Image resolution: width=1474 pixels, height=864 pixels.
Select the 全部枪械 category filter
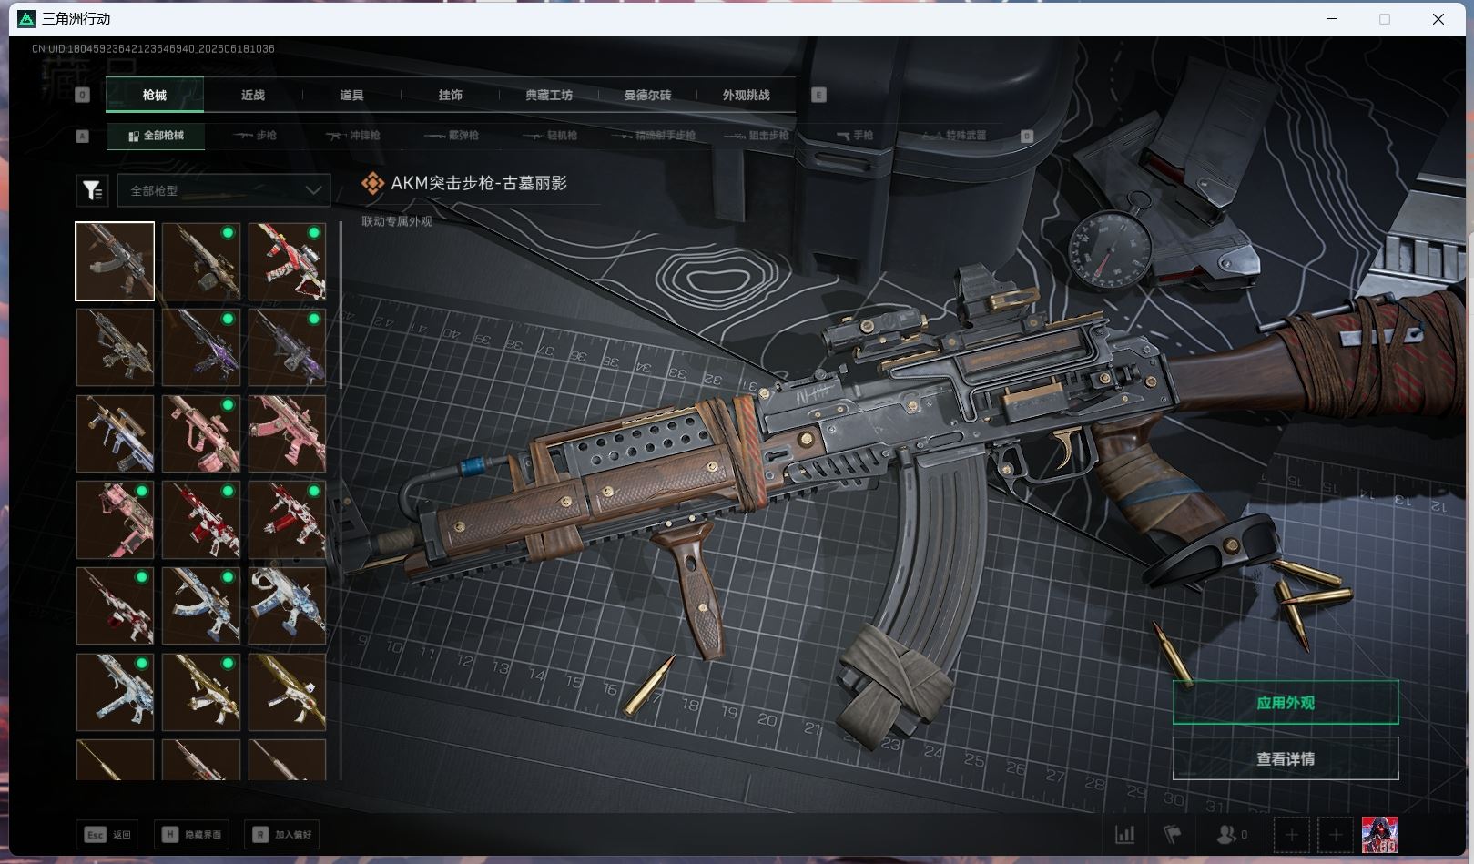[x=156, y=136]
